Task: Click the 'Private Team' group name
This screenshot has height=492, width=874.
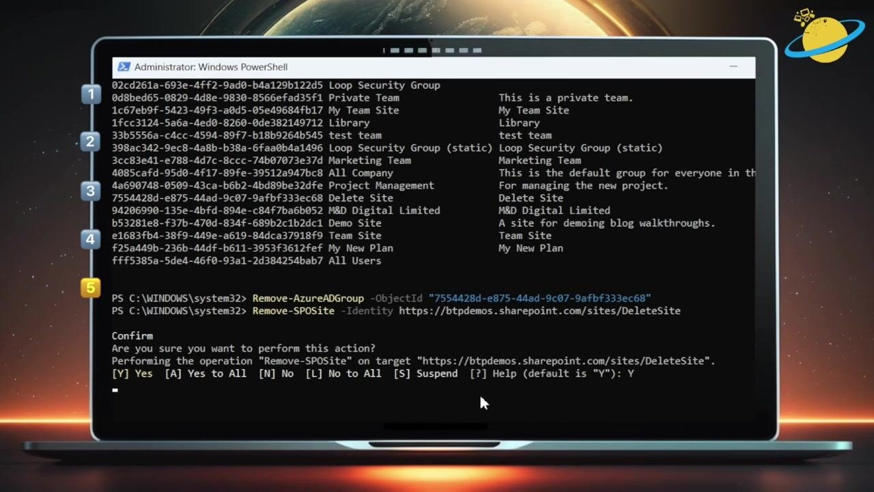Action: [364, 98]
